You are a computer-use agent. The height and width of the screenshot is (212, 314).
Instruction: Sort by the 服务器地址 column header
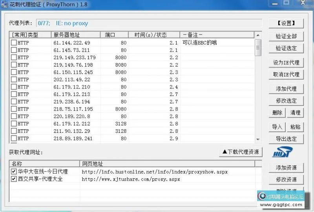click(76, 35)
